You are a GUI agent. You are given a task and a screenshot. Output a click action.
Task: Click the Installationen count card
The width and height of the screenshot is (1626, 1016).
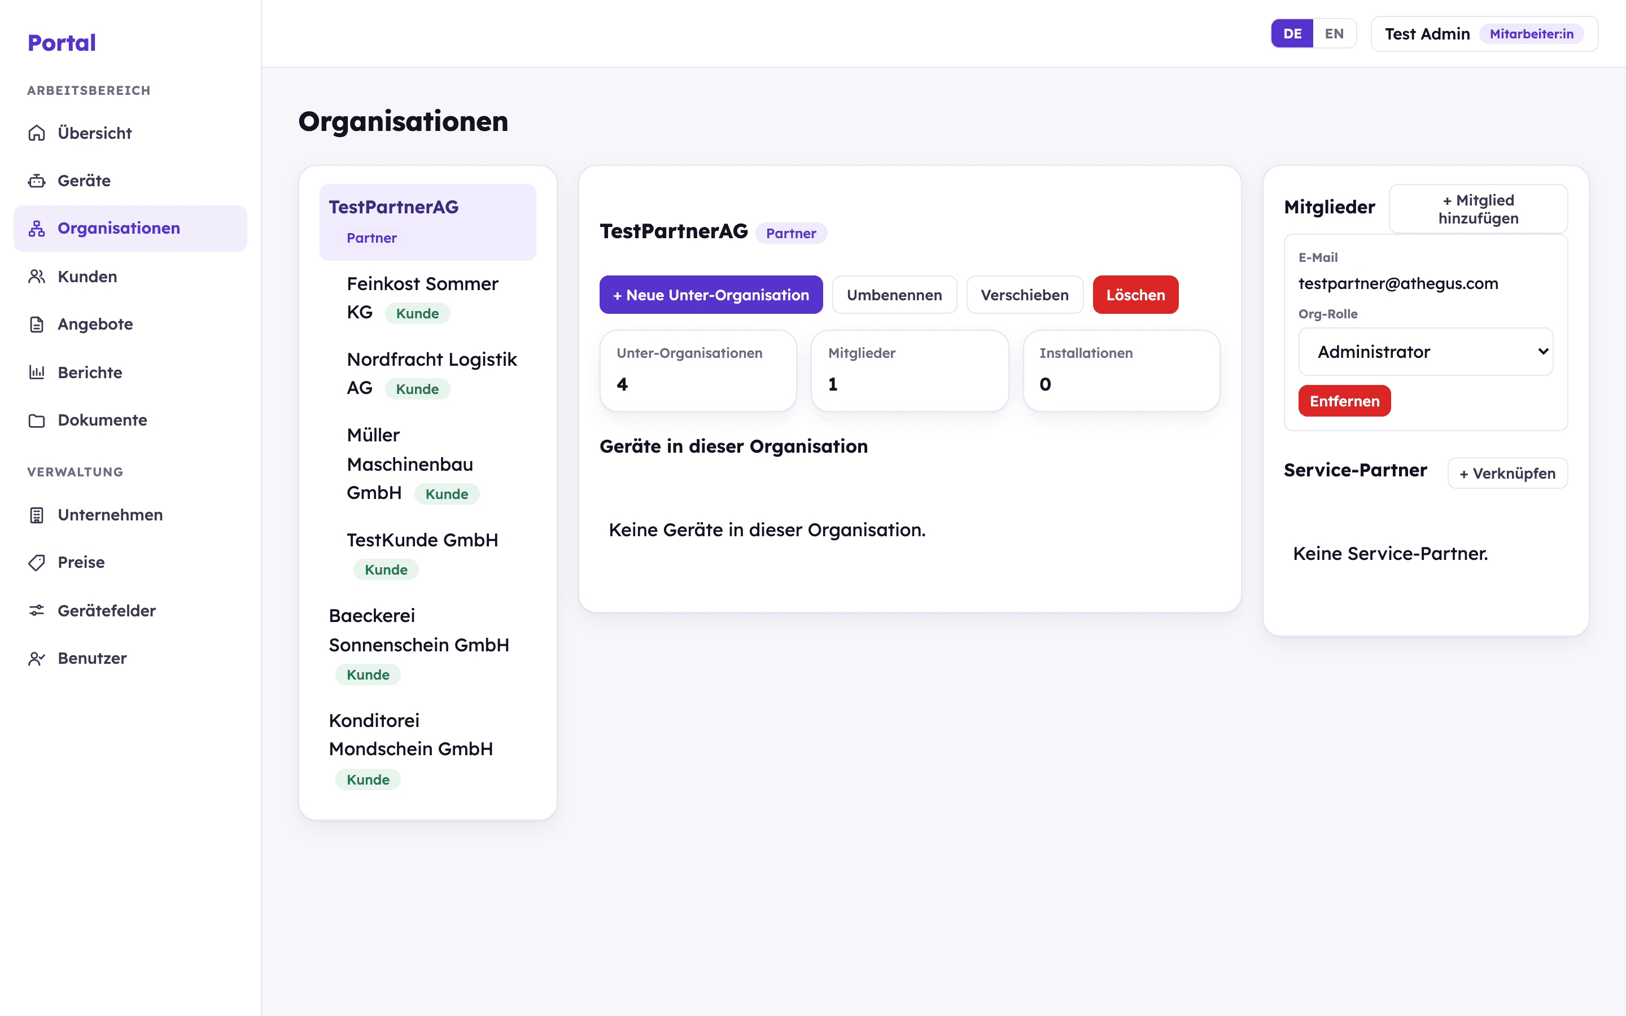[x=1121, y=370]
